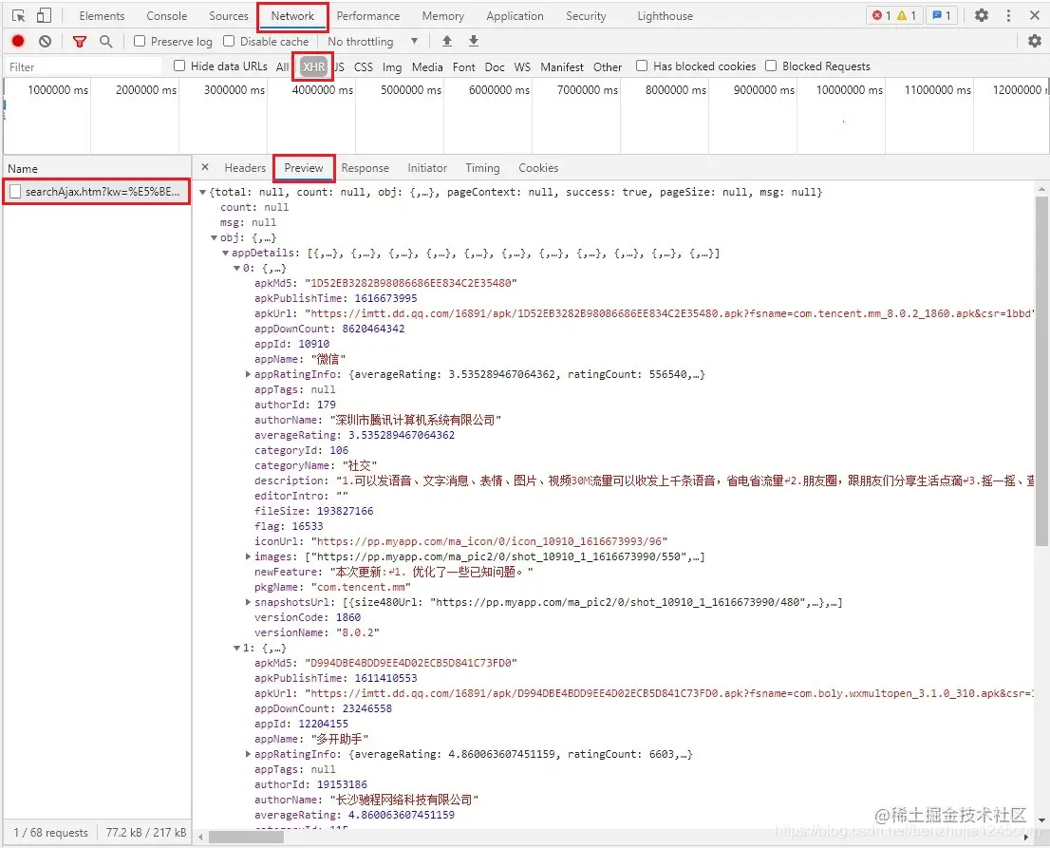Select the Network panel tab

[x=292, y=16]
